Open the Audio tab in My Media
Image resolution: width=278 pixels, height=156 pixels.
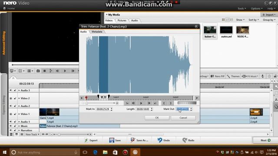tap(134, 20)
